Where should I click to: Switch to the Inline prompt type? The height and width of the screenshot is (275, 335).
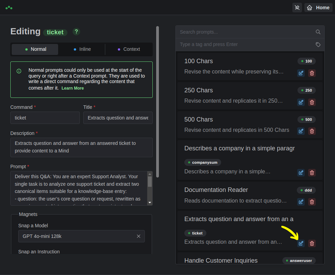(x=82, y=49)
